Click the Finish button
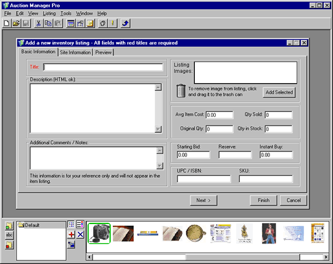The height and width of the screenshot is (264, 333). (x=263, y=201)
